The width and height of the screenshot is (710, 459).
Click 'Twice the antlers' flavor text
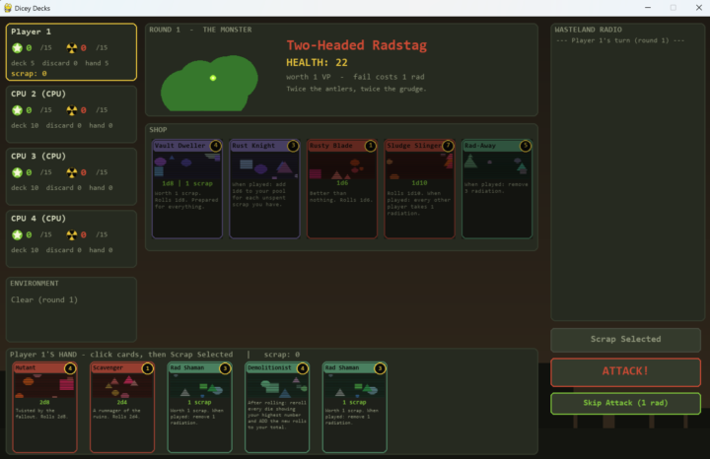click(356, 89)
